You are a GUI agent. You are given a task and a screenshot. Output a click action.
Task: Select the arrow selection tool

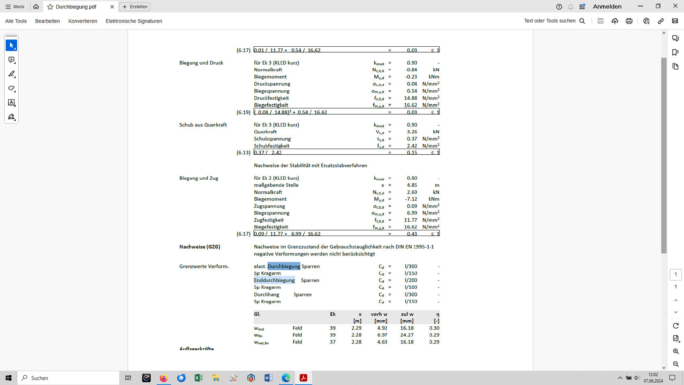coord(11,46)
